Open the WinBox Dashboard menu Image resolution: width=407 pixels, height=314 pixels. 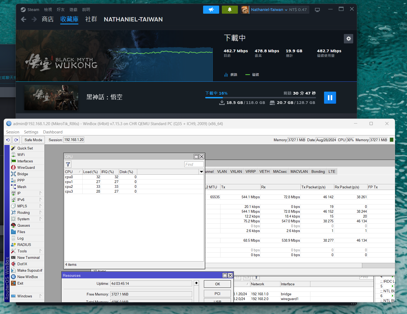[53, 132]
